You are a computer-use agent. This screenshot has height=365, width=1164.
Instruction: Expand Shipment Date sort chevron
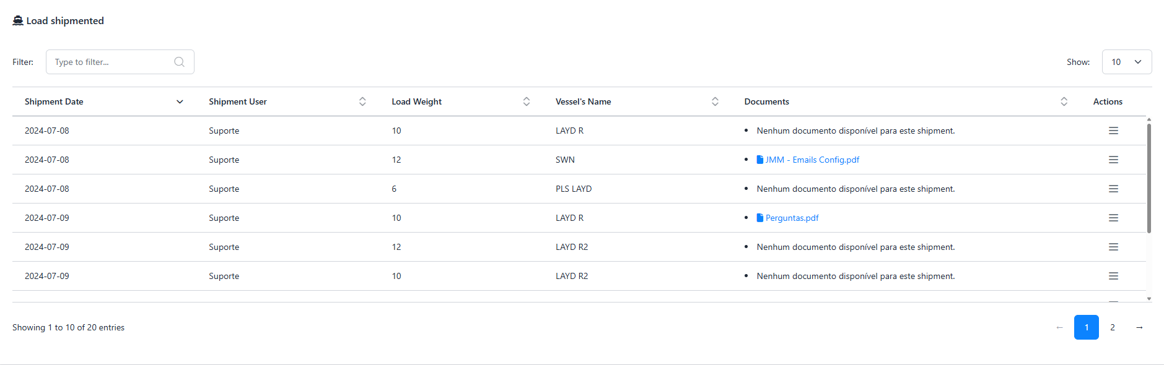[x=180, y=101]
